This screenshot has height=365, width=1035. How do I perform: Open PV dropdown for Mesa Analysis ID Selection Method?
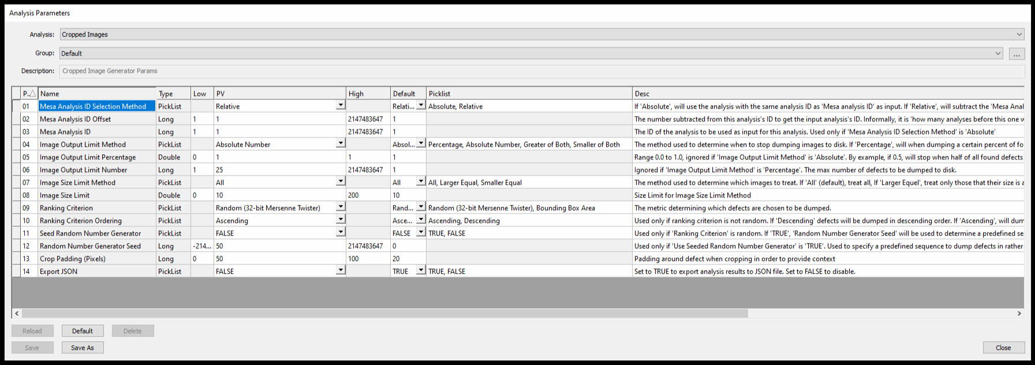pyautogui.click(x=341, y=106)
